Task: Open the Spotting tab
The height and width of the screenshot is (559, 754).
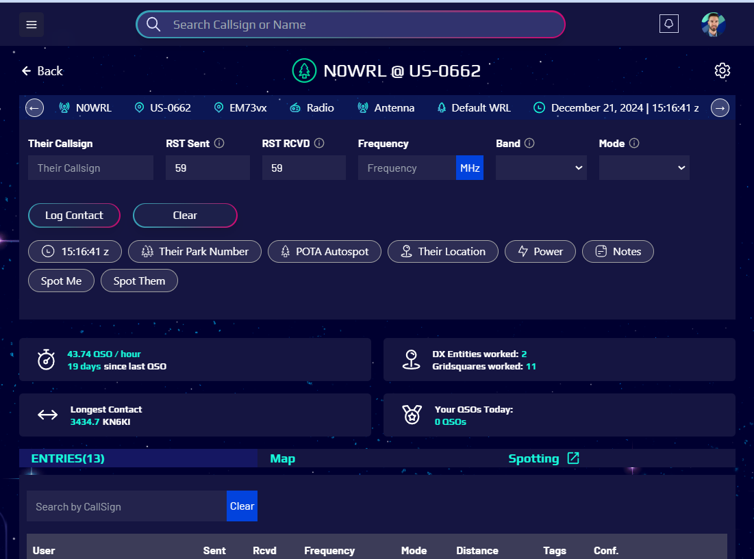Action: click(533, 458)
